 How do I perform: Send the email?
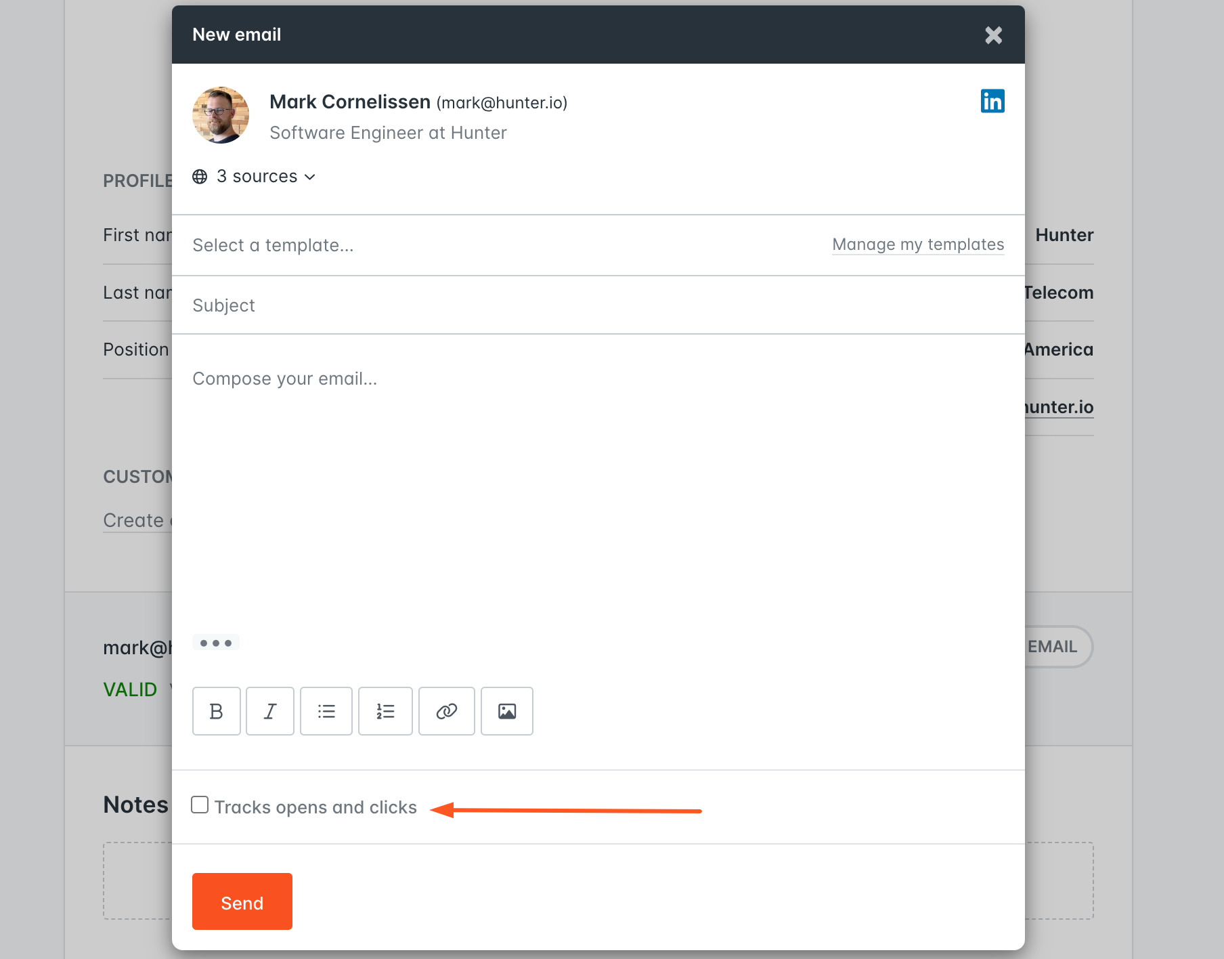pyautogui.click(x=242, y=901)
